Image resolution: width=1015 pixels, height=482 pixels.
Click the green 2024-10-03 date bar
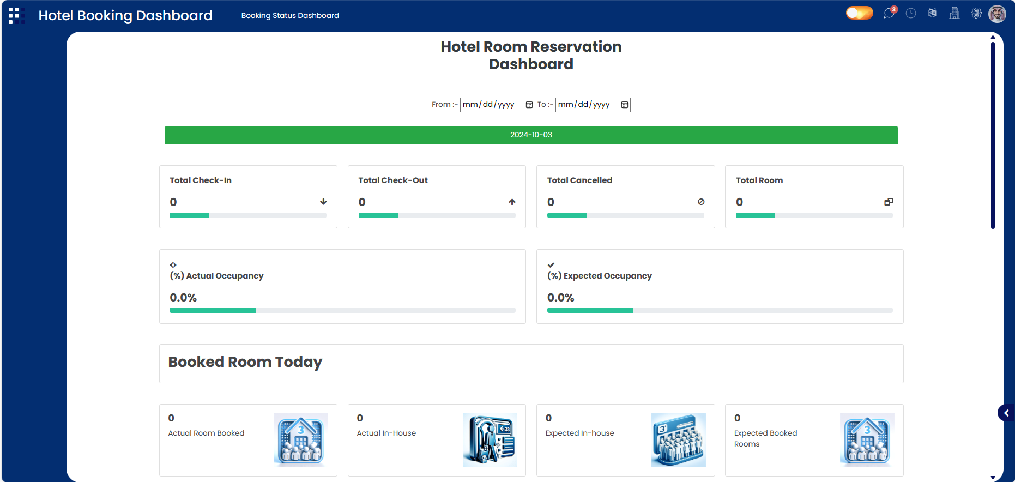(x=531, y=135)
